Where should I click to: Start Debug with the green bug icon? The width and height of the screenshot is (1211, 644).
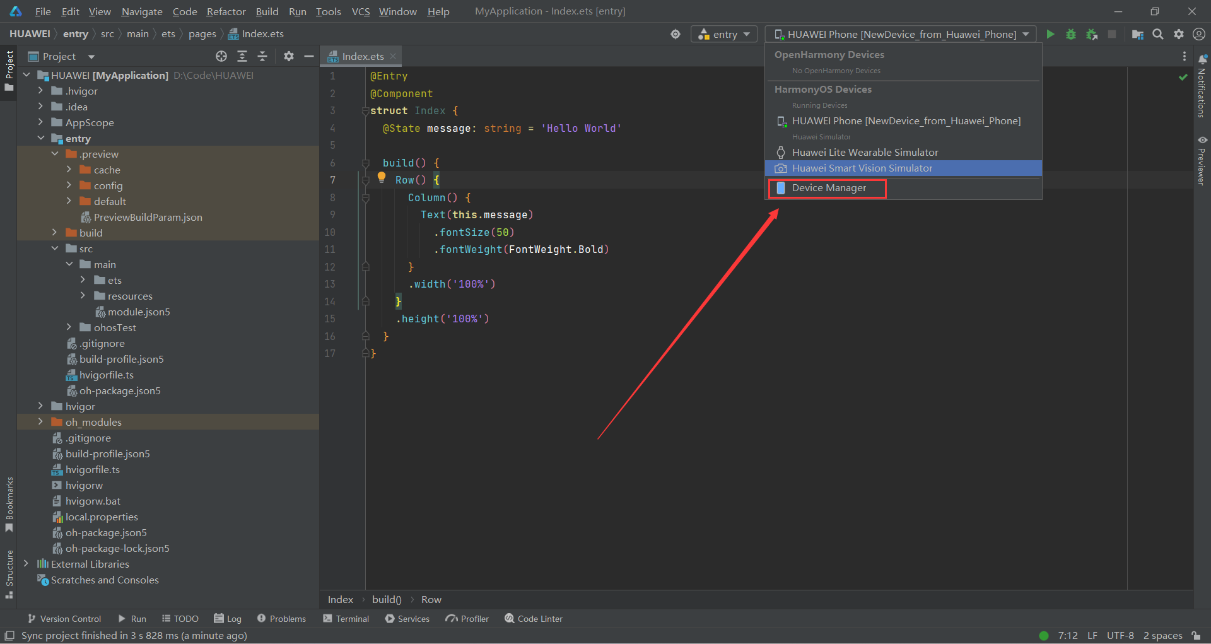point(1071,34)
